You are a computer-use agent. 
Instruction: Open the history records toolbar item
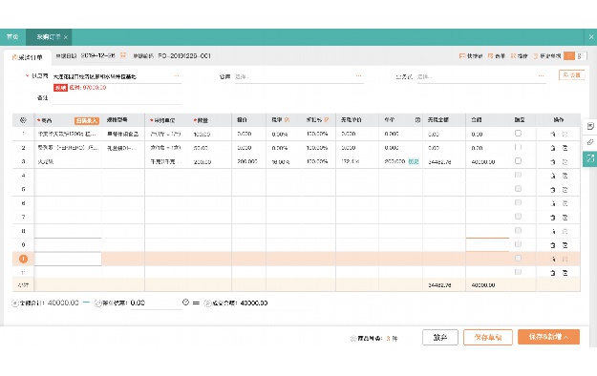pos(547,56)
